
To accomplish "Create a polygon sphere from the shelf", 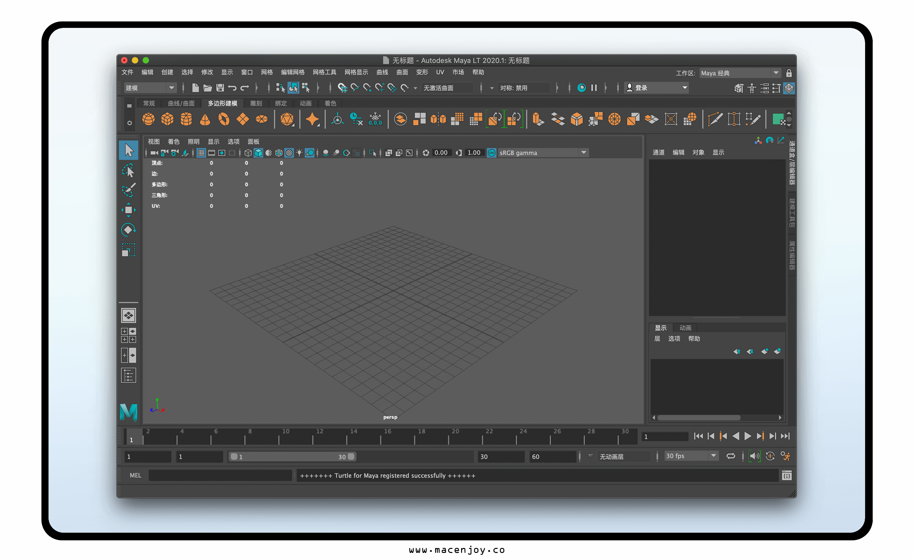I will click(x=148, y=119).
